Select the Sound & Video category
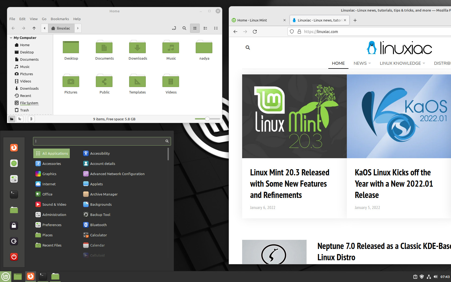Screen dimensions: 451x282 [51, 204]
